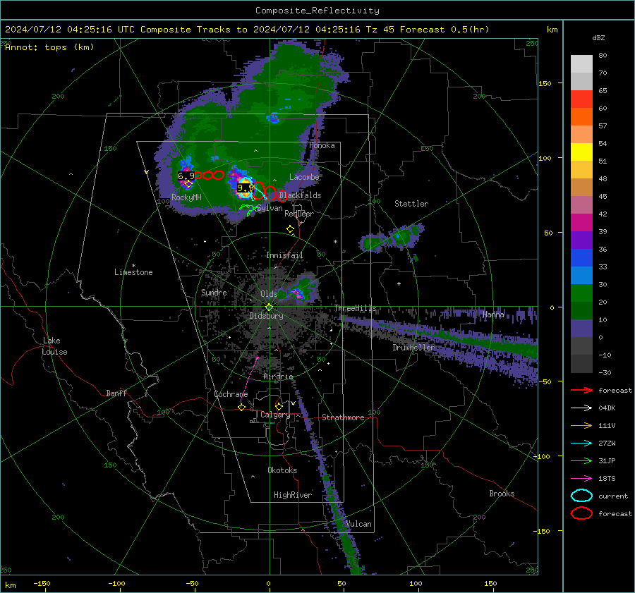This screenshot has width=635, height=593.
Task: Pick the slate 10-0 dBZ swatch
Action: (581, 328)
